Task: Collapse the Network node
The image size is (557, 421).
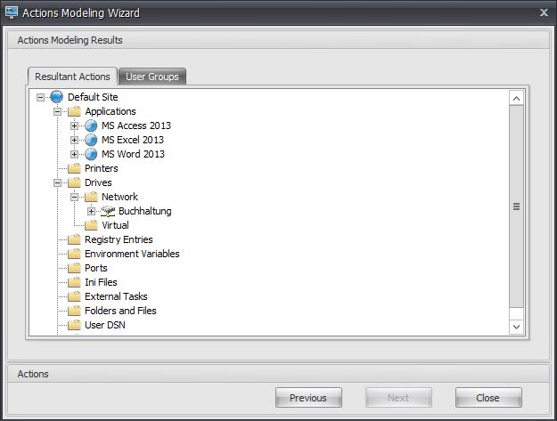Action: 74,197
